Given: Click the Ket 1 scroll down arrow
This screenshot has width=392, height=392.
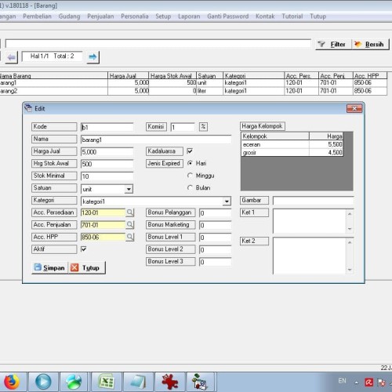Looking at the screenshot, I should click(350, 229).
